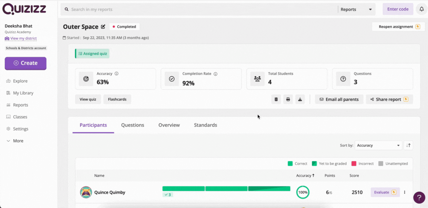Click the Name column header
Image resolution: width=428 pixels, height=208 pixels.
pyautogui.click(x=99, y=176)
